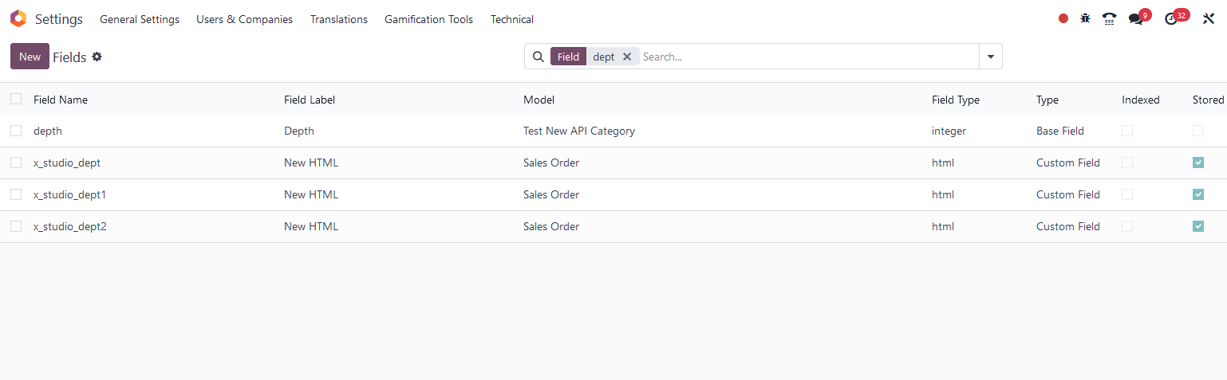
Task: Remove the dept Field search filter
Action: tap(627, 57)
